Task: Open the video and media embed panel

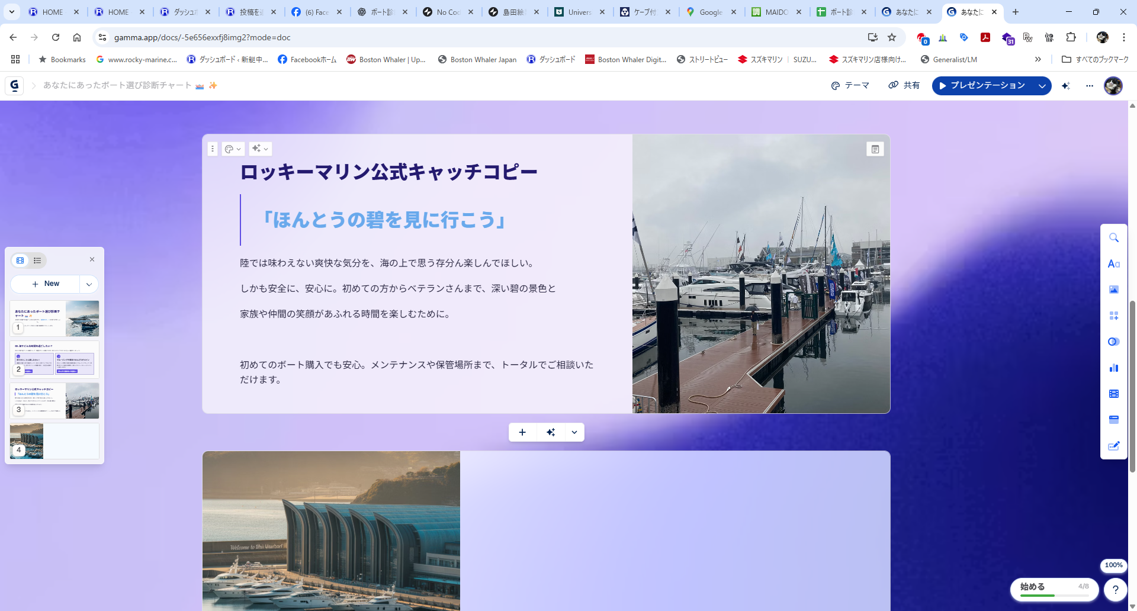Action: 1113,394
